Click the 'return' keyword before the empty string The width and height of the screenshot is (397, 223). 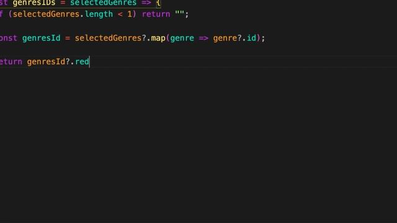coord(156,14)
